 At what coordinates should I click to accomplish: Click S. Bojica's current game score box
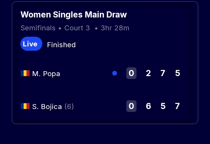[x=131, y=106]
